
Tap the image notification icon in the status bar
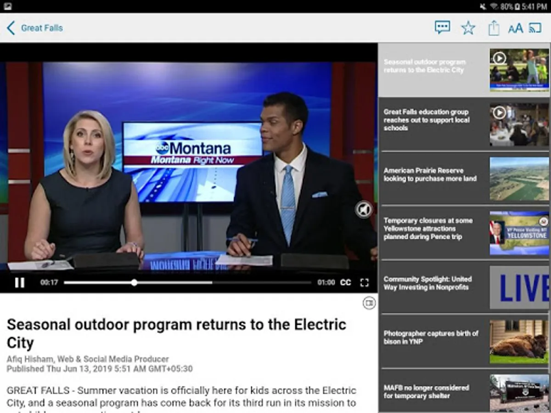pyautogui.click(x=7, y=6)
